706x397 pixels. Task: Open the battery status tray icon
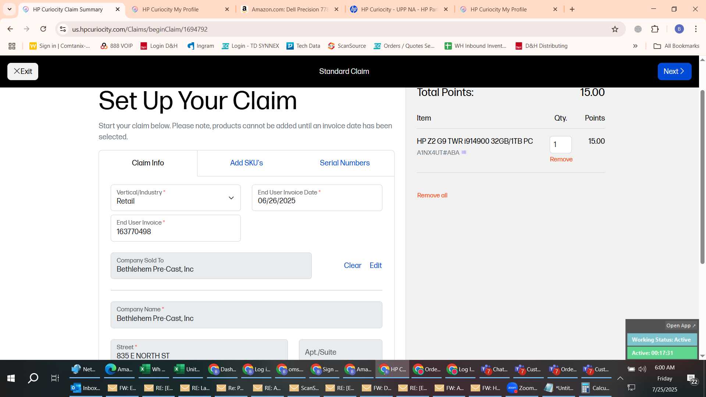coord(631,369)
